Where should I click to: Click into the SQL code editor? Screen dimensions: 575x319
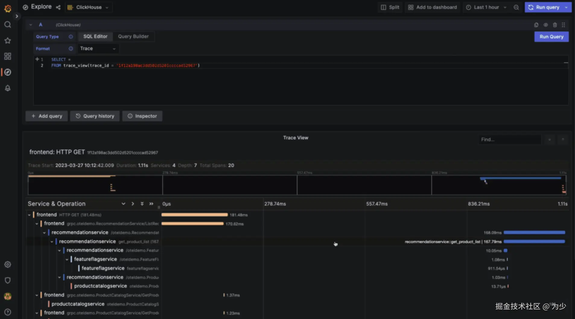tap(301, 80)
